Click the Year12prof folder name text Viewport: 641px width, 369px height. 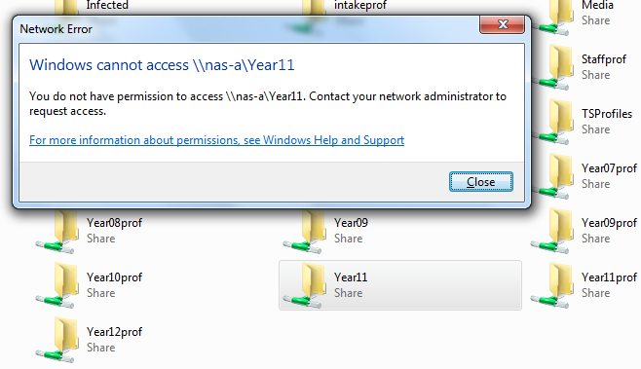(x=114, y=332)
